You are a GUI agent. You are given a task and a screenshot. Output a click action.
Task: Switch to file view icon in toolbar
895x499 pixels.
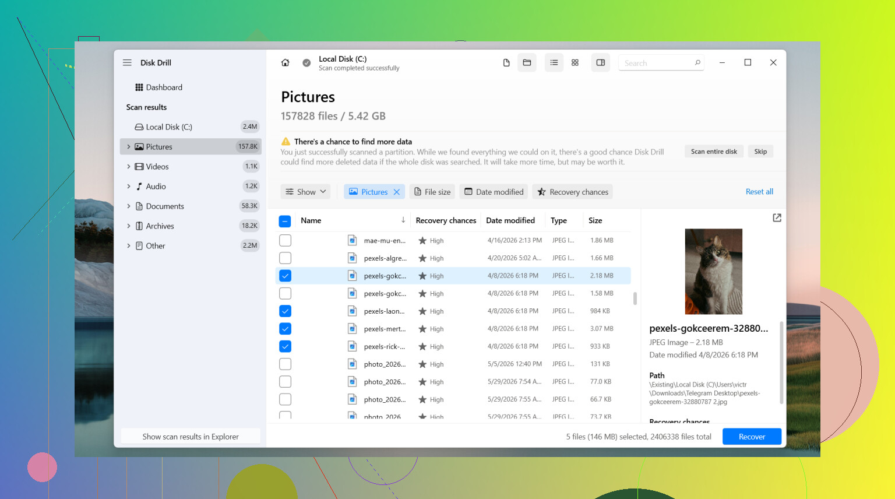point(506,63)
